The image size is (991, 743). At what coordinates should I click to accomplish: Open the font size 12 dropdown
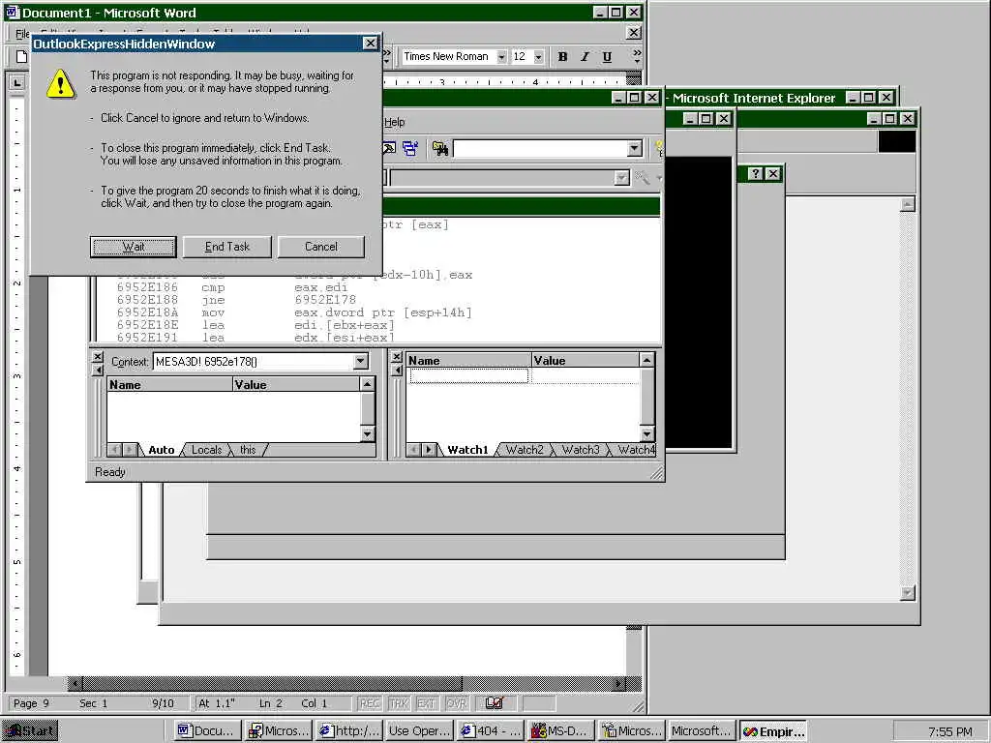(538, 57)
